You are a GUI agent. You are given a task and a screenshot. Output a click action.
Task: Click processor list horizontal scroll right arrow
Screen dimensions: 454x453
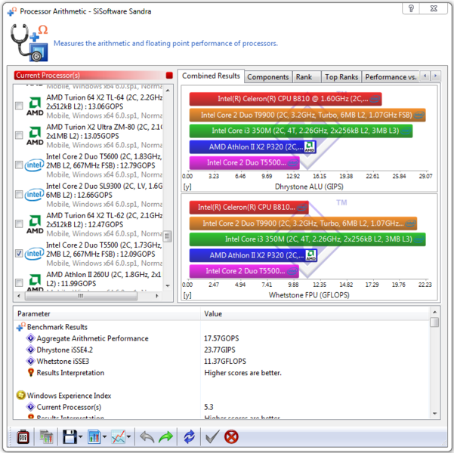(157, 296)
